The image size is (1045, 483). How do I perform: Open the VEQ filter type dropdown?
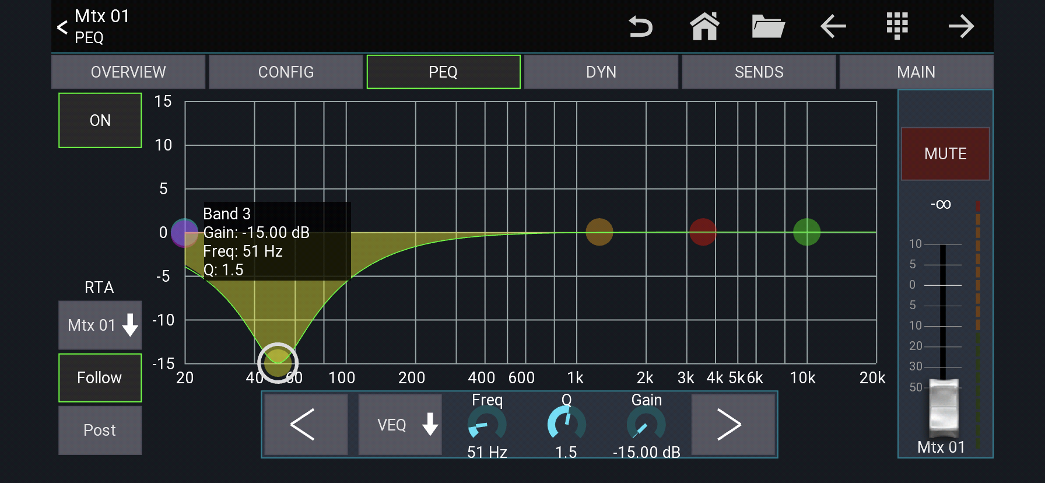[x=400, y=425]
